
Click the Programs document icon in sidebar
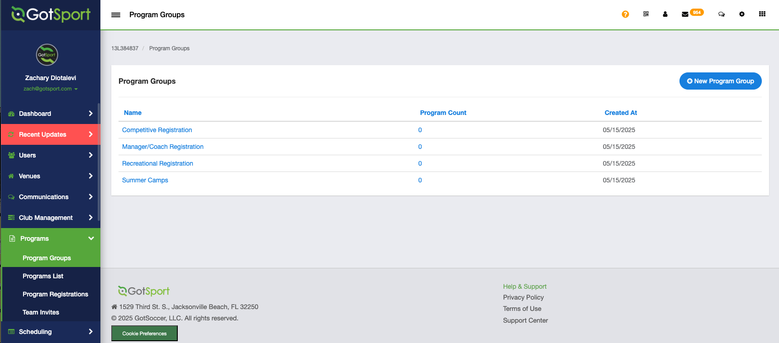(x=12, y=238)
